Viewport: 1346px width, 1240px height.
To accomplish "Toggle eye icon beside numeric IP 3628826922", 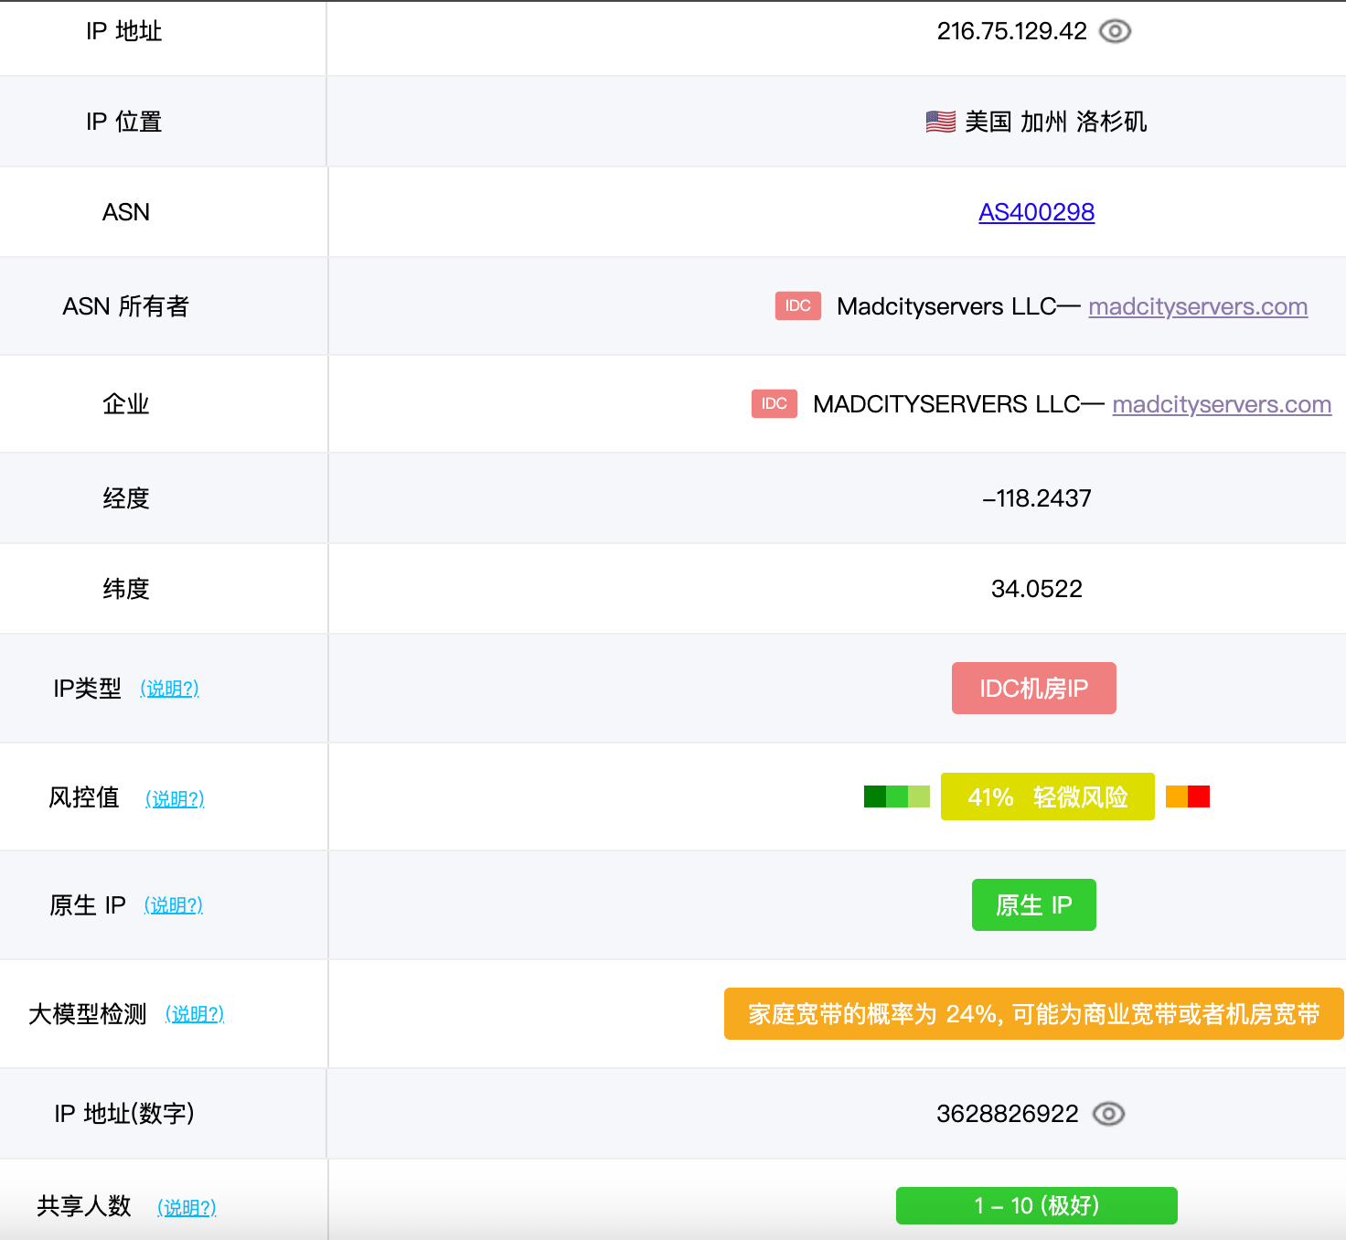I will coord(1108,1114).
